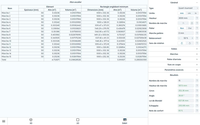
Task: Select mm units
Action: pyautogui.click(x=182, y=13)
